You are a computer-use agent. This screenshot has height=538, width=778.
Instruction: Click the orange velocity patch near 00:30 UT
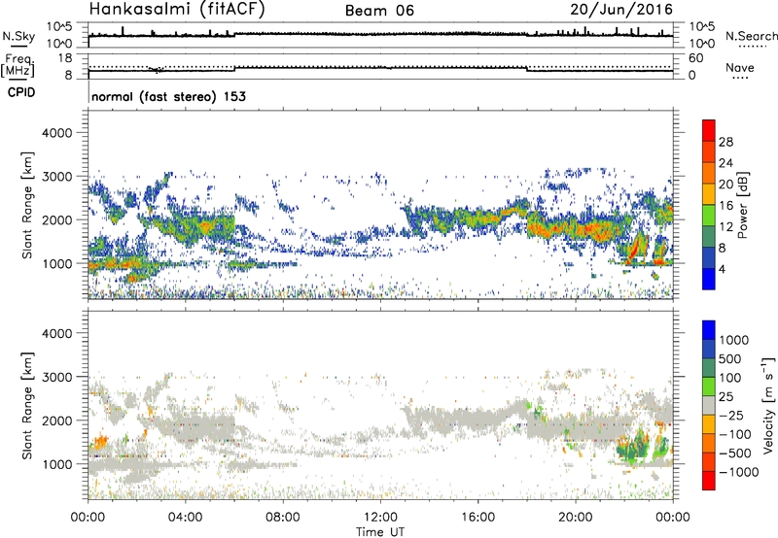click(99, 441)
